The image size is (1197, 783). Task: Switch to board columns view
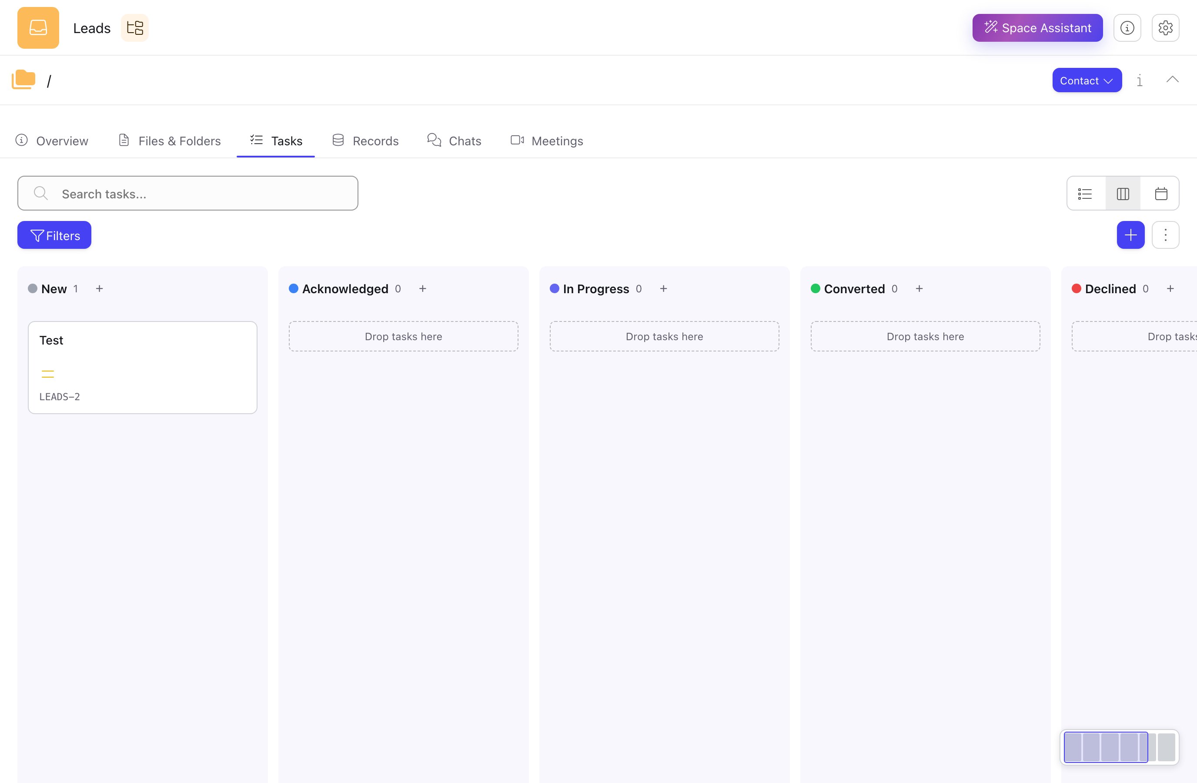click(1123, 194)
